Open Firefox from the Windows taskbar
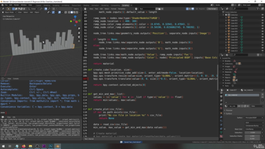Screen dimensions: 265x149 click(24, 146)
